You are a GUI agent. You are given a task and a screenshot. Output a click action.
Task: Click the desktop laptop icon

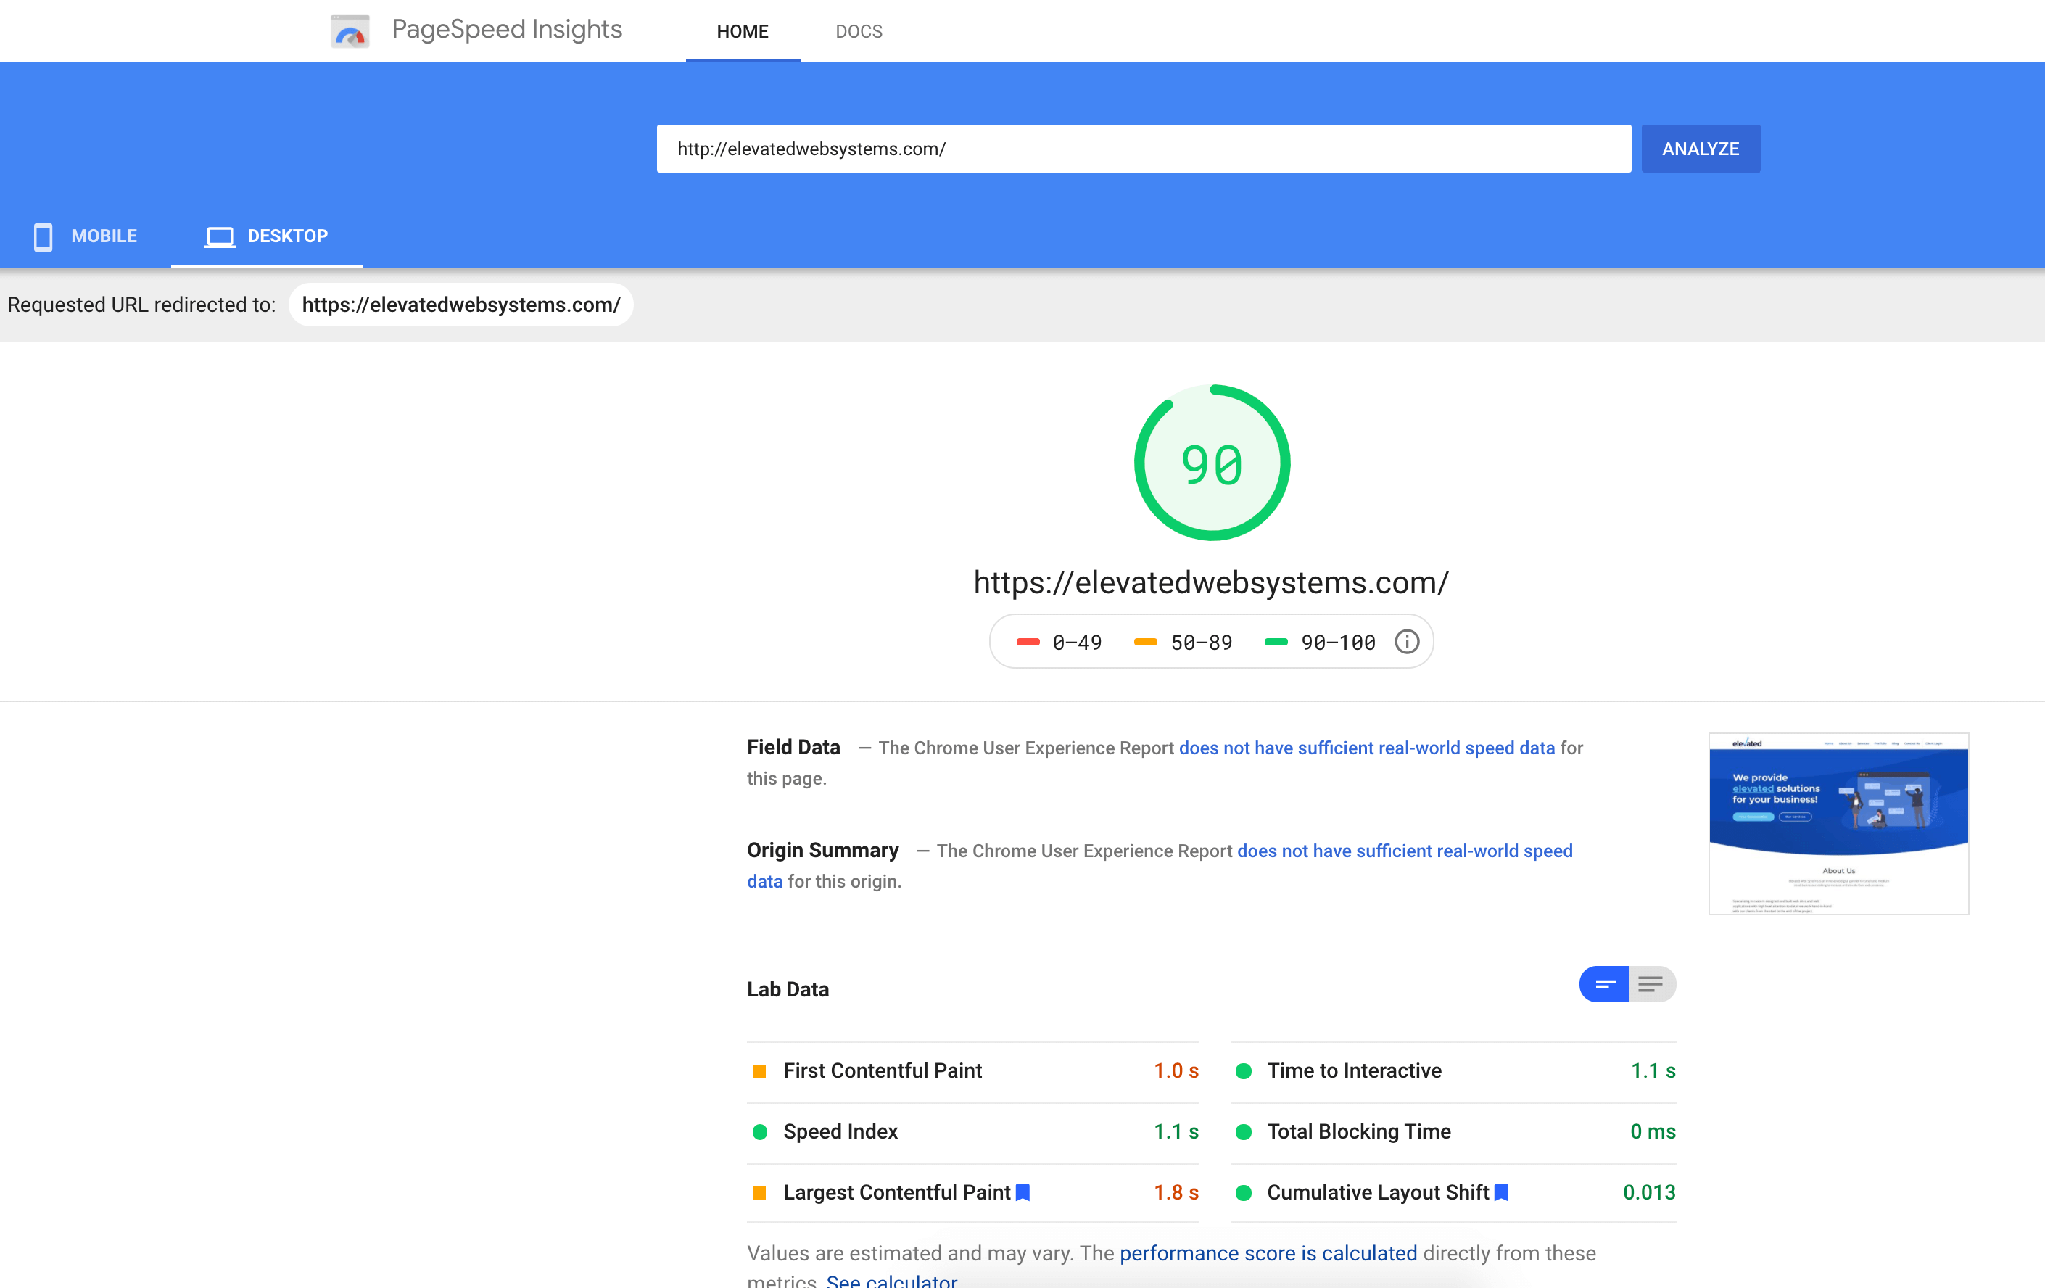coord(220,237)
